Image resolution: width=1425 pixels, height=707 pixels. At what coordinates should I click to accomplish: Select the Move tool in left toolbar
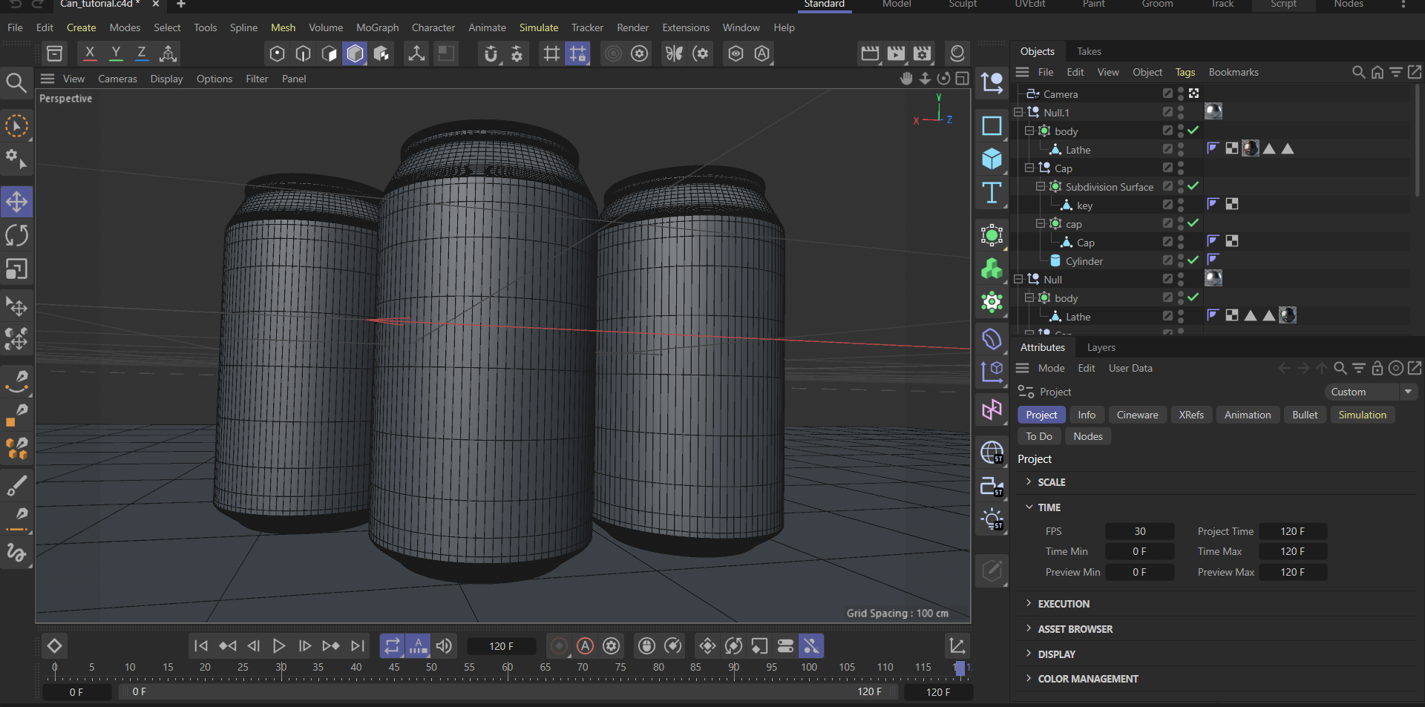click(x=16, y=202)
